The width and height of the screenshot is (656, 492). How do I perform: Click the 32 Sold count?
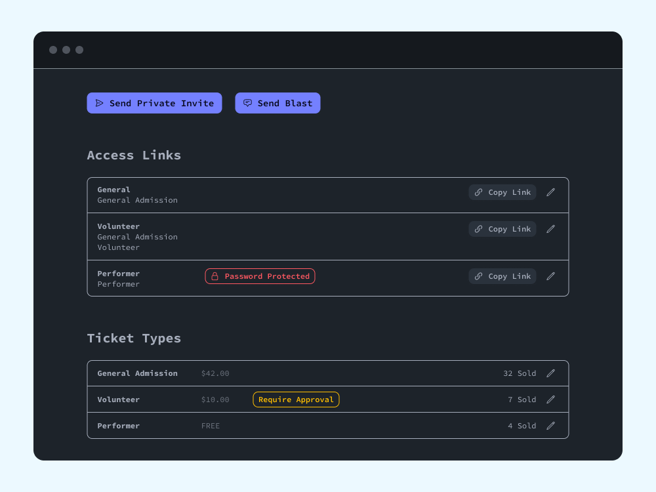pos(520,373)
